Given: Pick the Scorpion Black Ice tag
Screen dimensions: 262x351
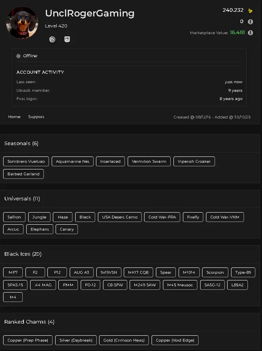Looking at the screenshot, I should point(215,273).
